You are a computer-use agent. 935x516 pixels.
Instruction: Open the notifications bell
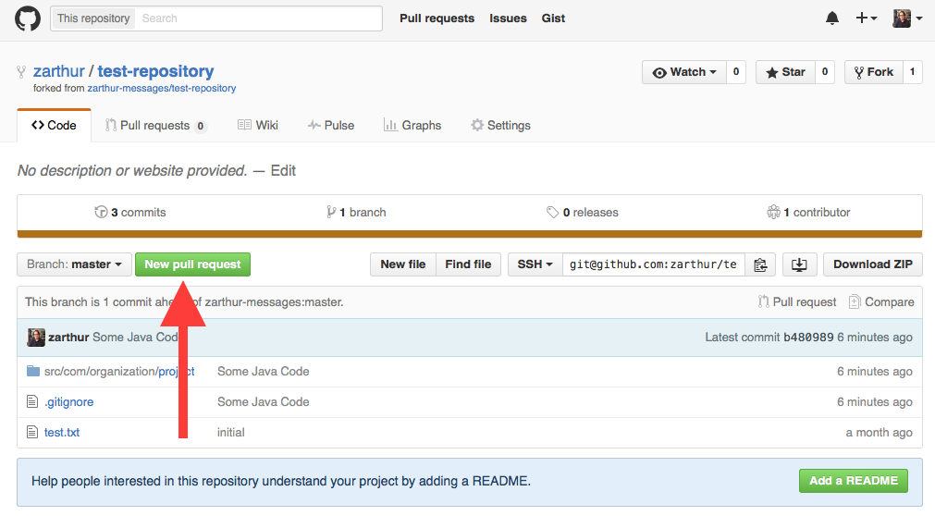831,18
